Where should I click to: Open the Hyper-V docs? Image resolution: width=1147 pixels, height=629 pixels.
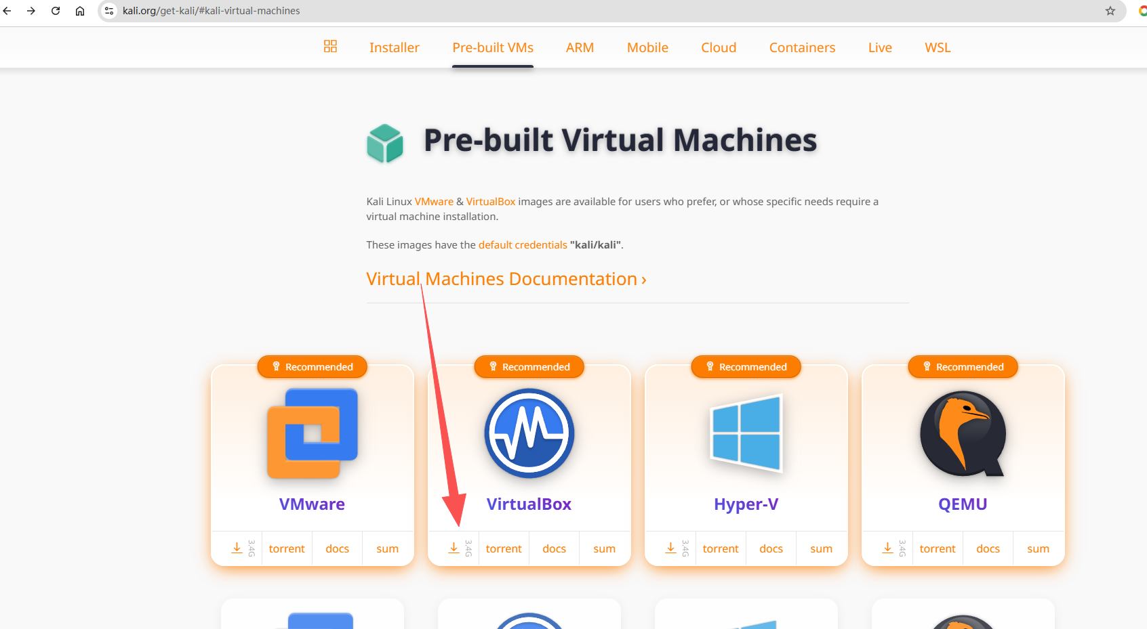771,548
